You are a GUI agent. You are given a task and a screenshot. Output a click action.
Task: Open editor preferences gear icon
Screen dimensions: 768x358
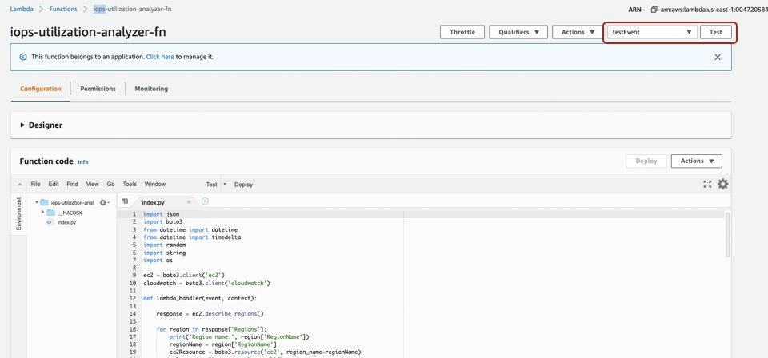point(723,184)
